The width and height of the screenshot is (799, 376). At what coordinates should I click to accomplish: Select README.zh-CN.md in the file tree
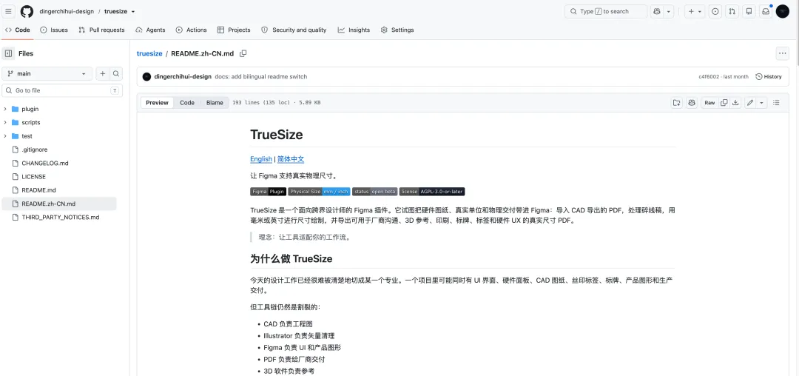[x=58, y=204]
